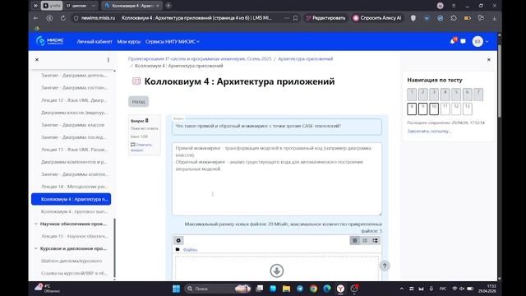The width and height of the screenshot is (526, 296).
Task: Open the Мои курсы menu item
Action: [x=129, y=42]
